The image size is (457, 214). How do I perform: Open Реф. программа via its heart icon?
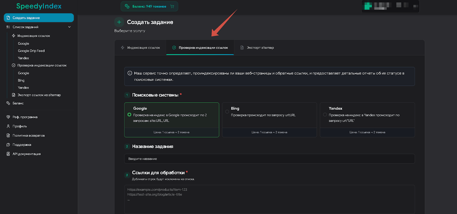click(x=8, y=117)
